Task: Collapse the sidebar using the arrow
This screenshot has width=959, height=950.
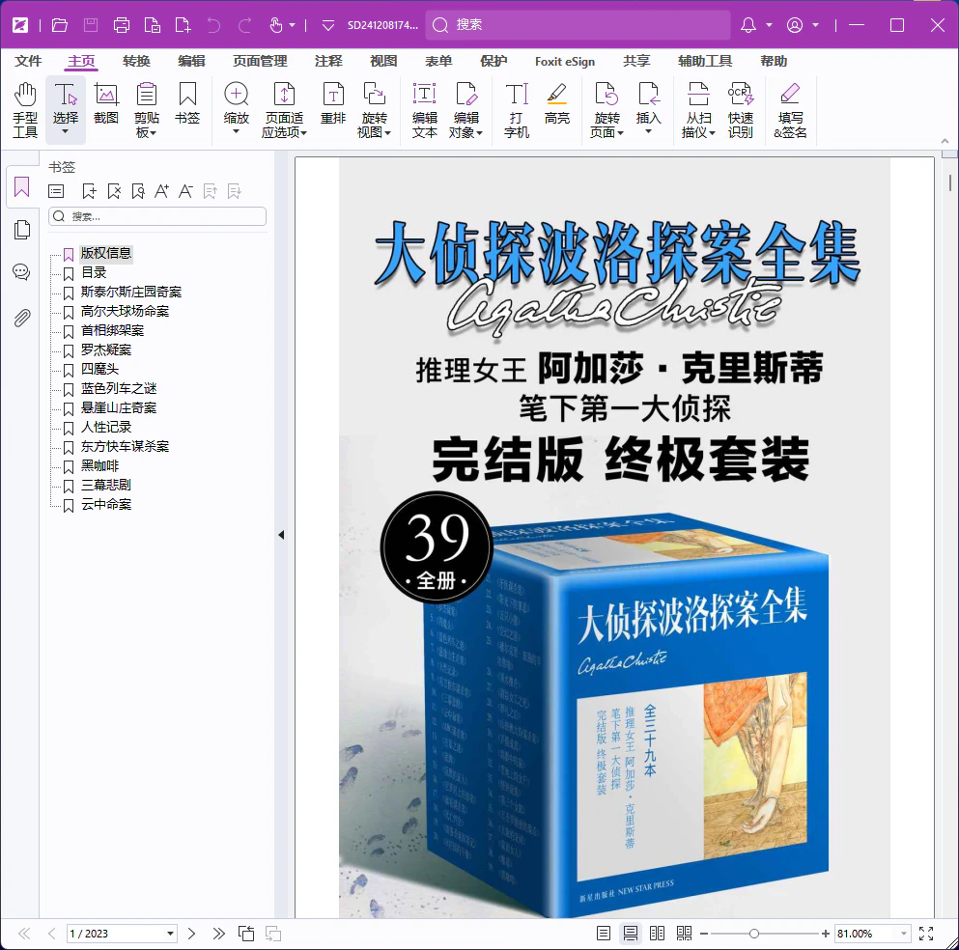Action: 280,534
